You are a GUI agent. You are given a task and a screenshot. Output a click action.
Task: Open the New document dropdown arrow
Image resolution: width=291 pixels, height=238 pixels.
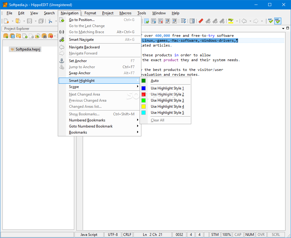tap(12, 21)
